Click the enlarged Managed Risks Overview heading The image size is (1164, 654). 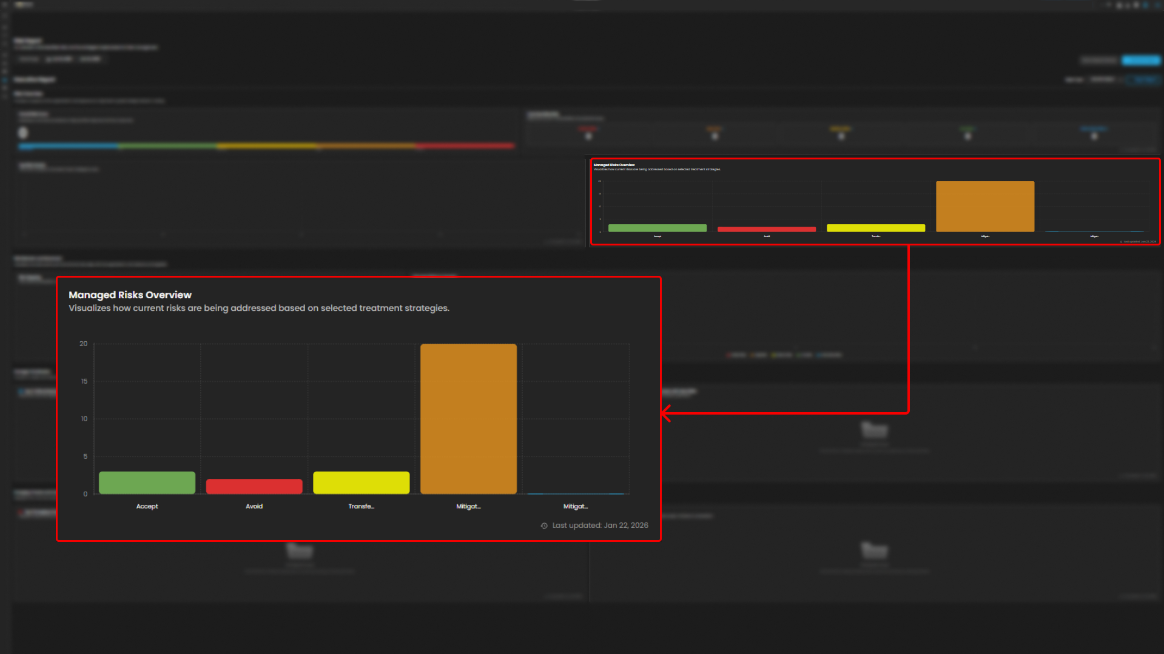(x=130, y=295)
